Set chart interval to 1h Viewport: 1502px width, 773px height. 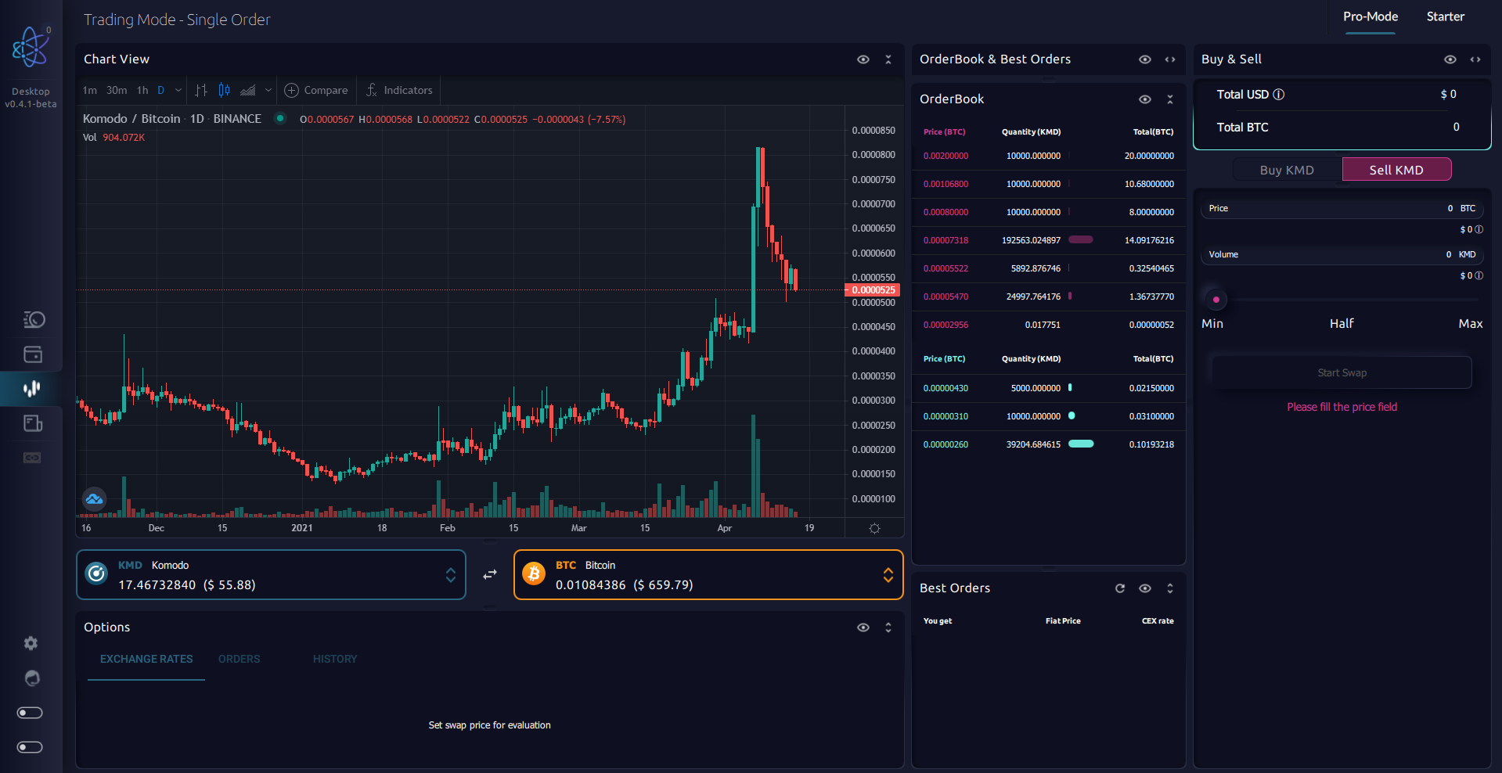click(x=142, y=90)
